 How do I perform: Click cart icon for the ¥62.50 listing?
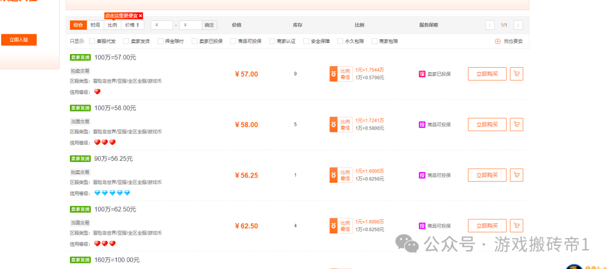pos(516,226)
